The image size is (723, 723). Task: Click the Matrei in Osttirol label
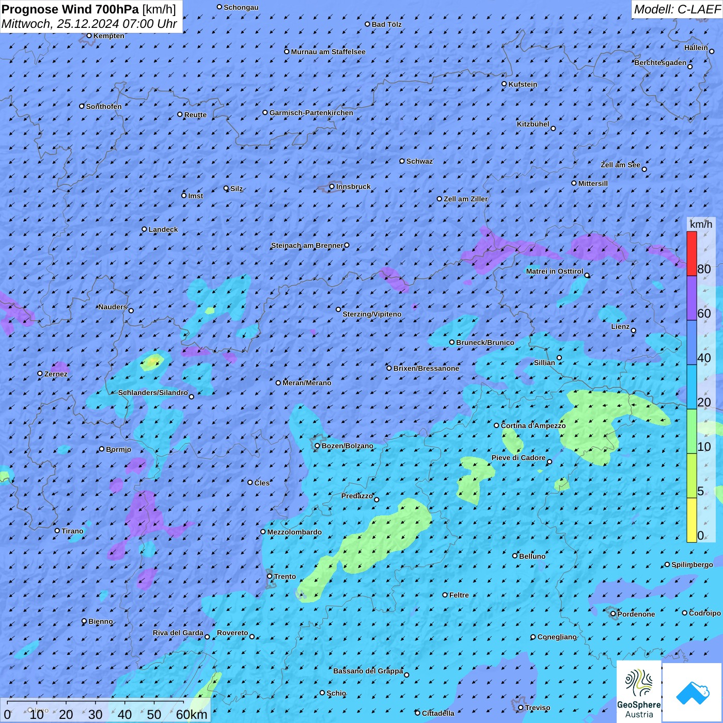pos(555,271)
